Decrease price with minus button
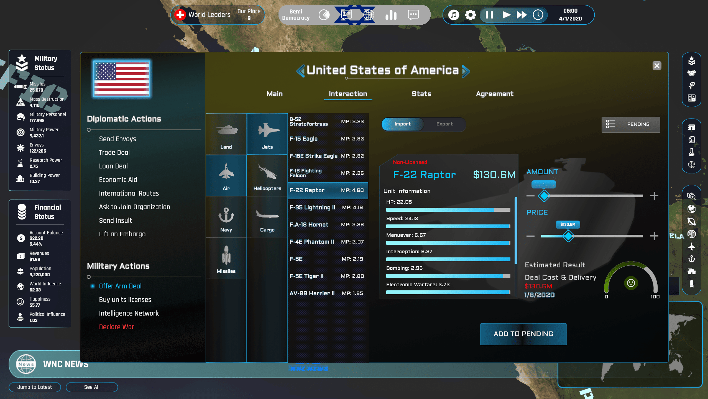This screenshot has width=708, height=399. click(530, 236)
